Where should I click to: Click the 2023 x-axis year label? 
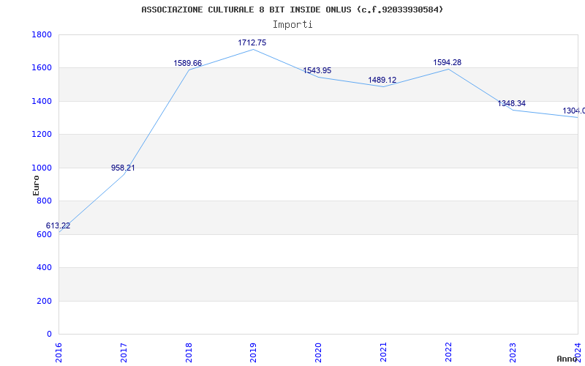(513, 353)
